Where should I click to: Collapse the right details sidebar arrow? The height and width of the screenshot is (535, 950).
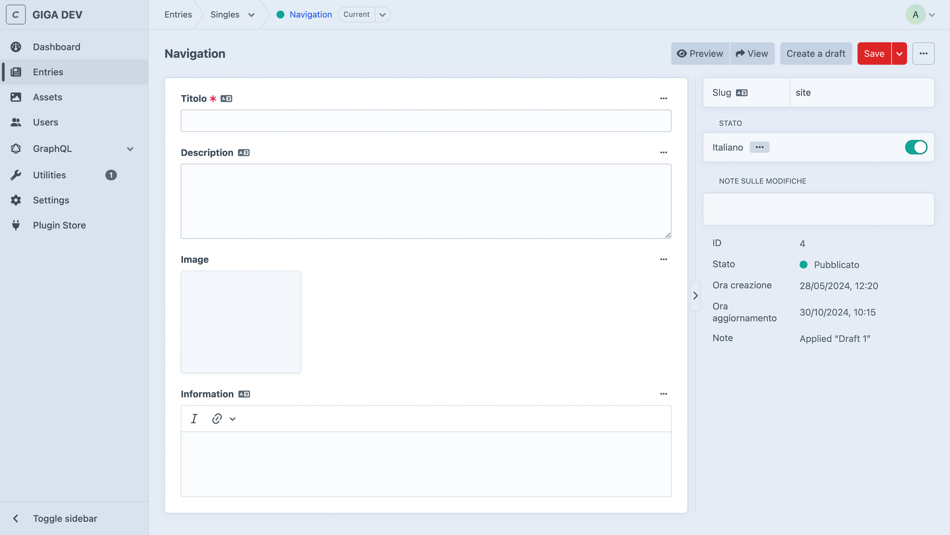[x=695, y=295]
